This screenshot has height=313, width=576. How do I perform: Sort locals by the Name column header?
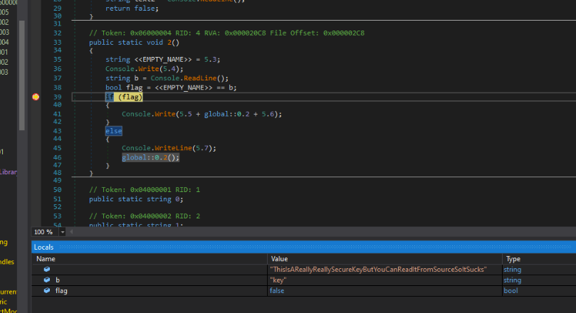coord(46,259)
